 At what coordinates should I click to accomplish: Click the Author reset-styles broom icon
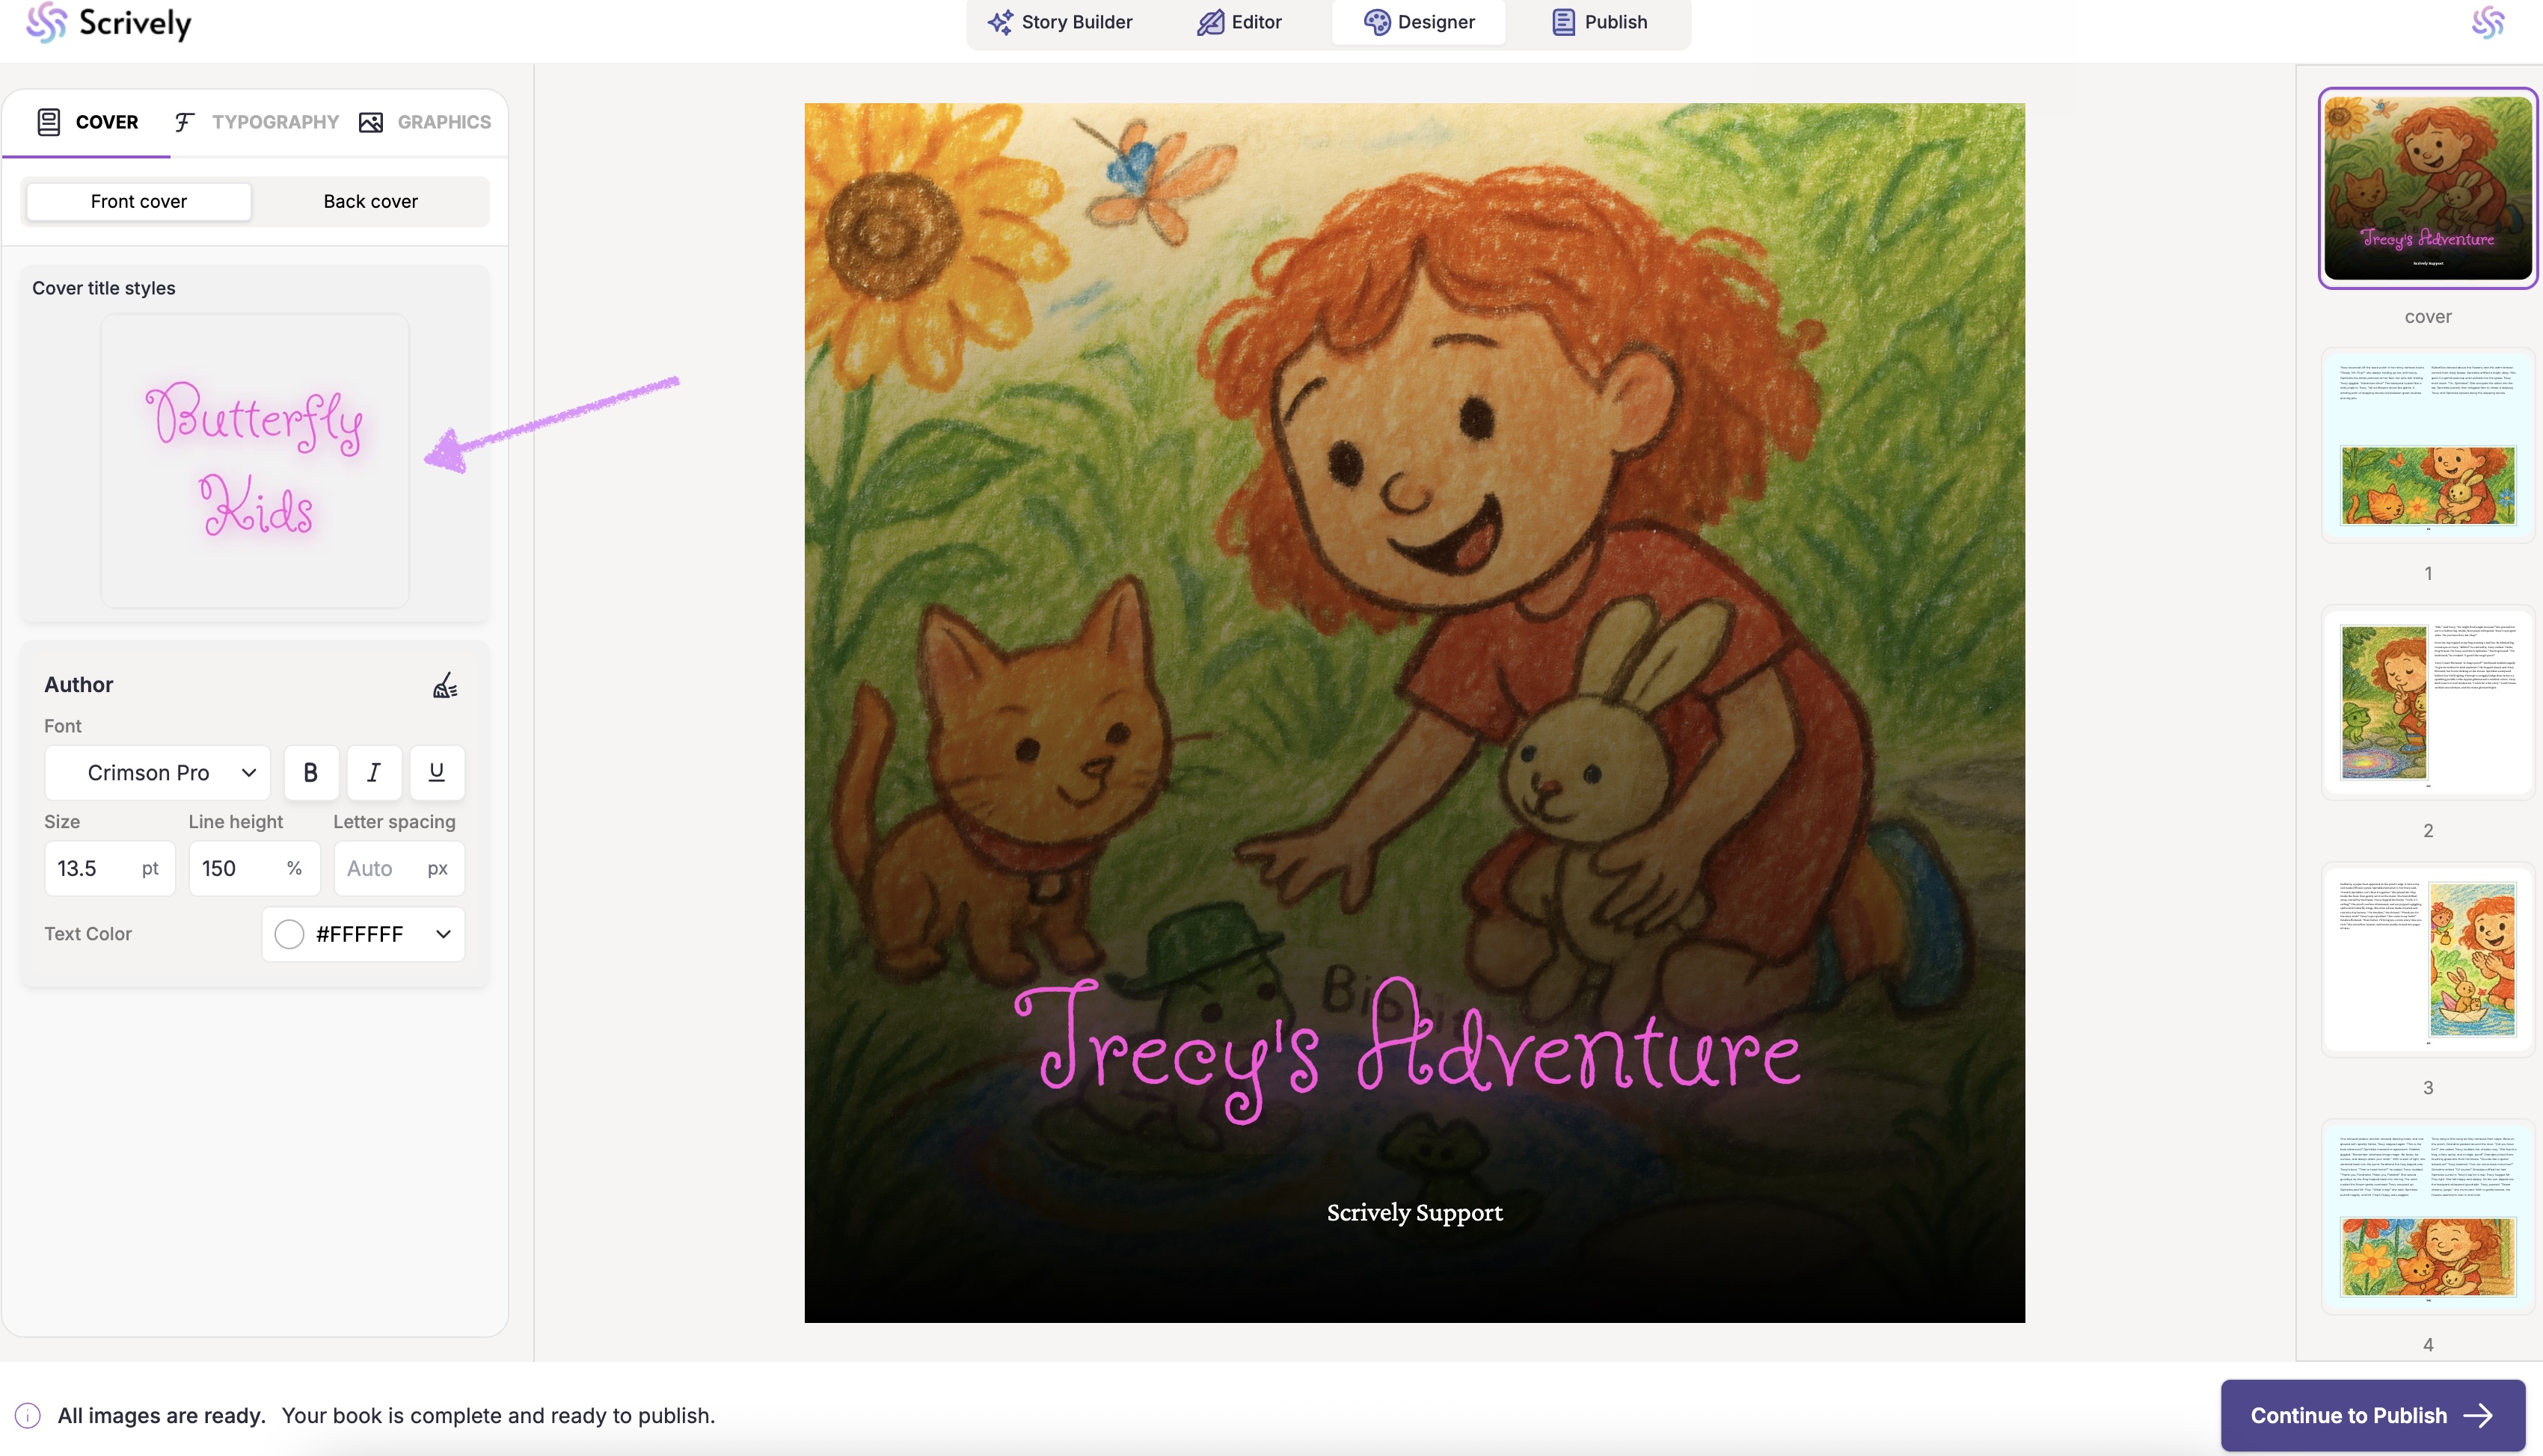pyautogui.click(x=445, y=685)
